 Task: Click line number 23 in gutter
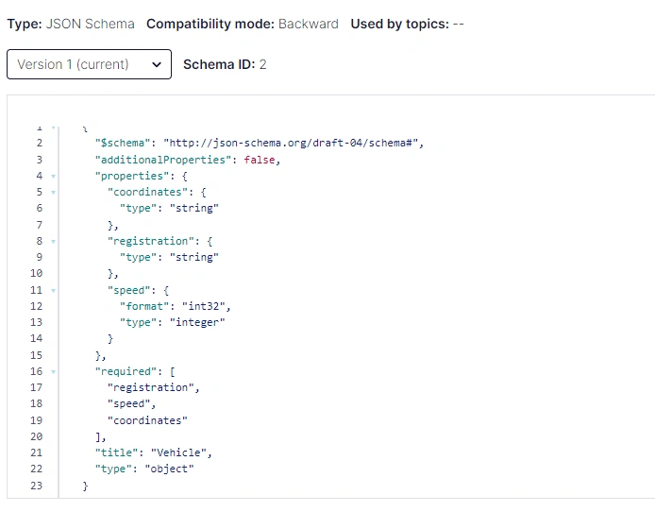37,486
